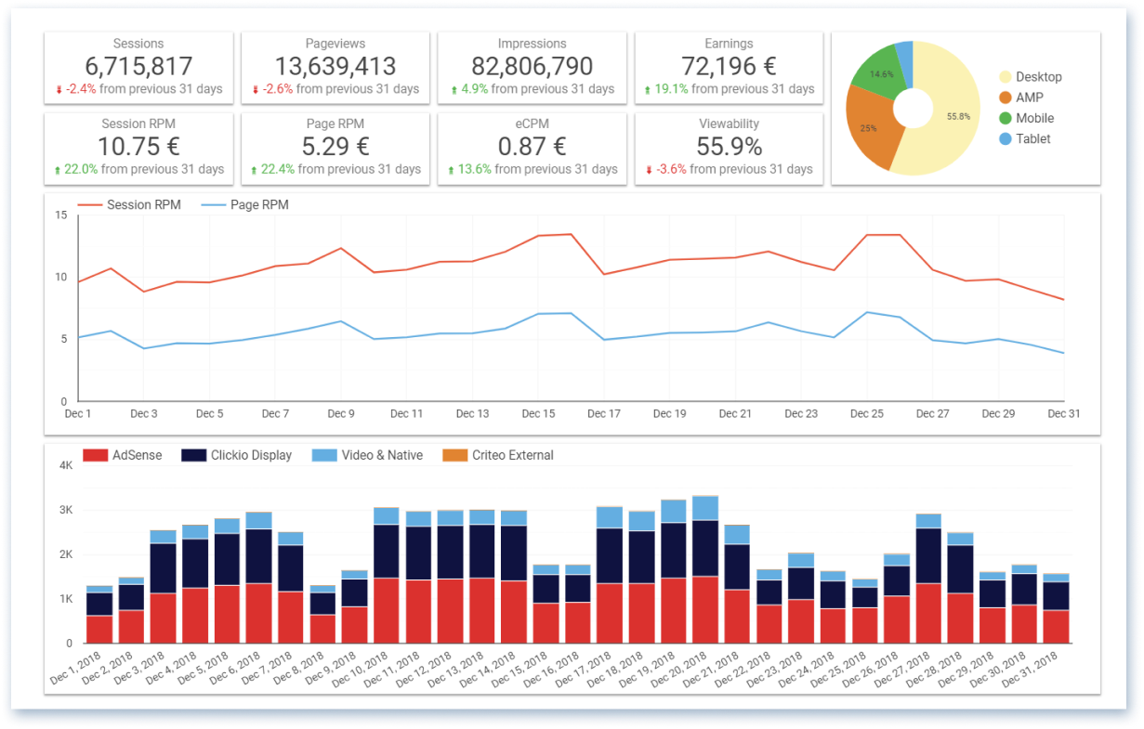Viewport: 1144px width, 729px height.
Task: Click the green arrow in Page RPM scorecard
Action: (256, 170)
